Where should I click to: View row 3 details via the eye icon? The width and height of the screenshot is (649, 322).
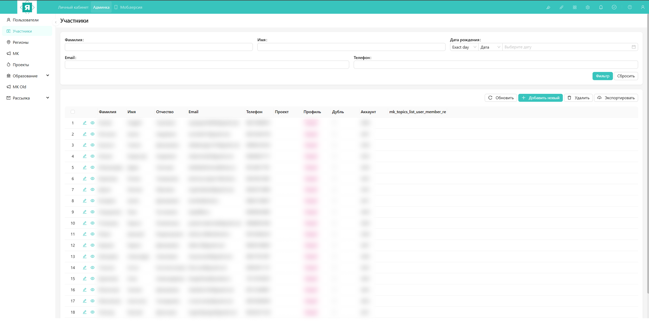pyautogui.click(x=92, y=145)
